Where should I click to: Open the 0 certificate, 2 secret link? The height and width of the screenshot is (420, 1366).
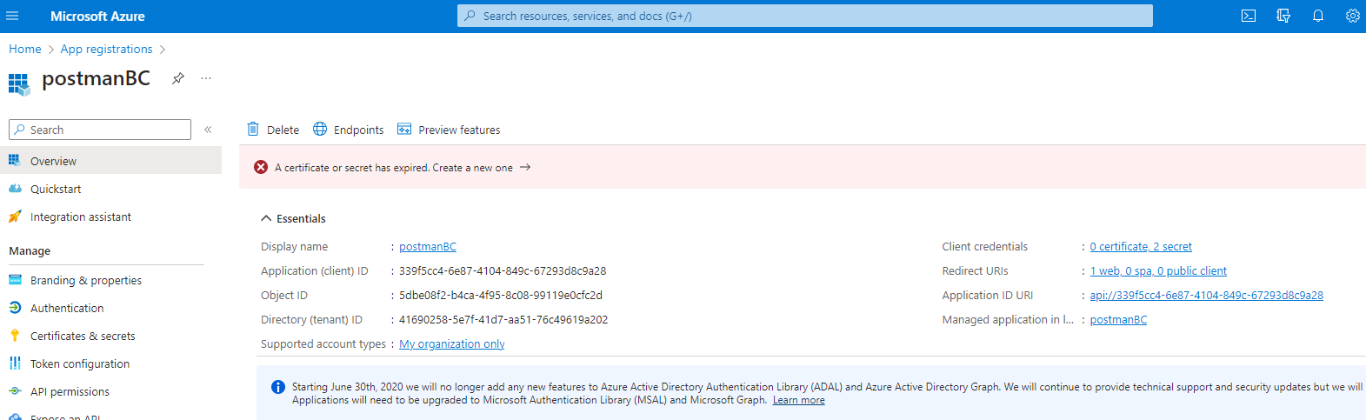(x=1141, y=247)
